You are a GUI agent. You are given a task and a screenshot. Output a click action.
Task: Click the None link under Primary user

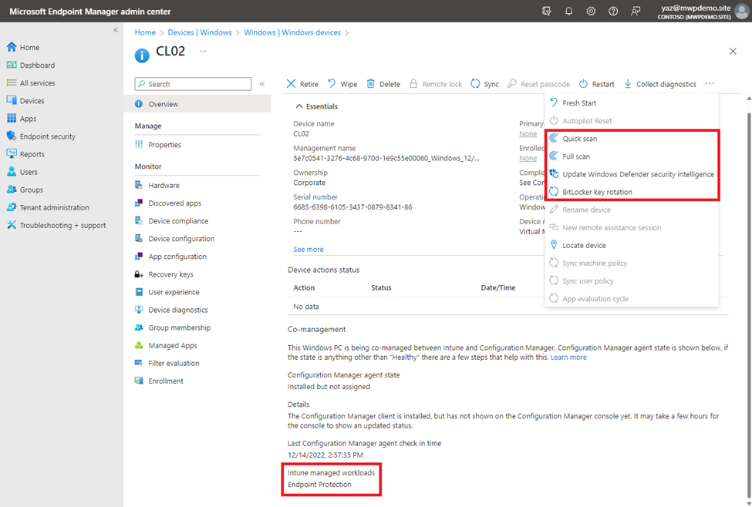point(528,134)
